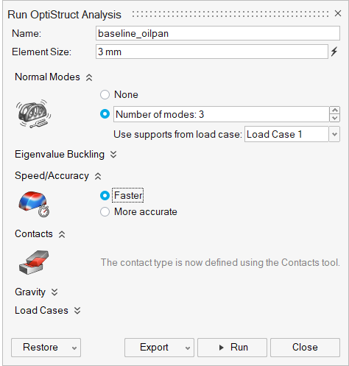Click the lightning bolt auto element size icon
This screenshot has width=349, height=366.
coord(334,52)
